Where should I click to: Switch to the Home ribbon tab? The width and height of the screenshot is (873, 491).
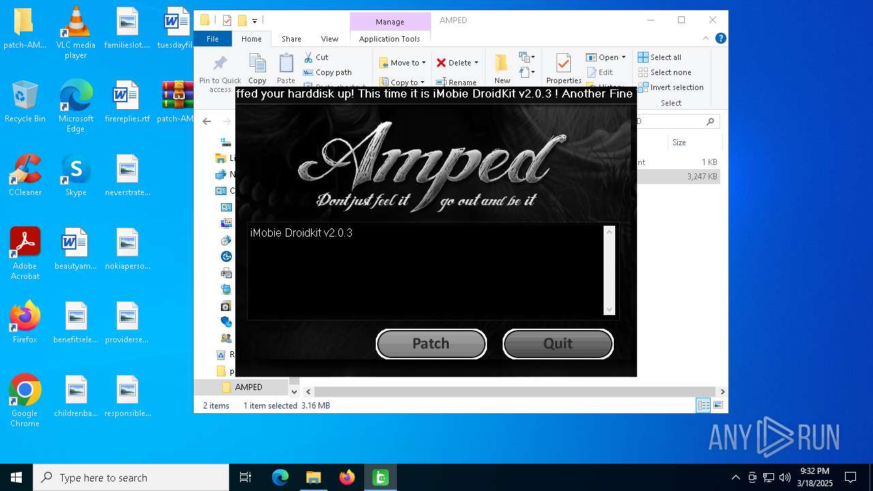[251, 39]
